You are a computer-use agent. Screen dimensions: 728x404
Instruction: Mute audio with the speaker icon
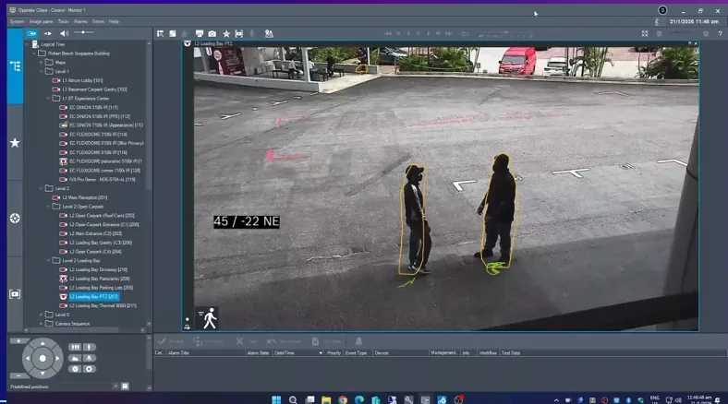(64, 33)
